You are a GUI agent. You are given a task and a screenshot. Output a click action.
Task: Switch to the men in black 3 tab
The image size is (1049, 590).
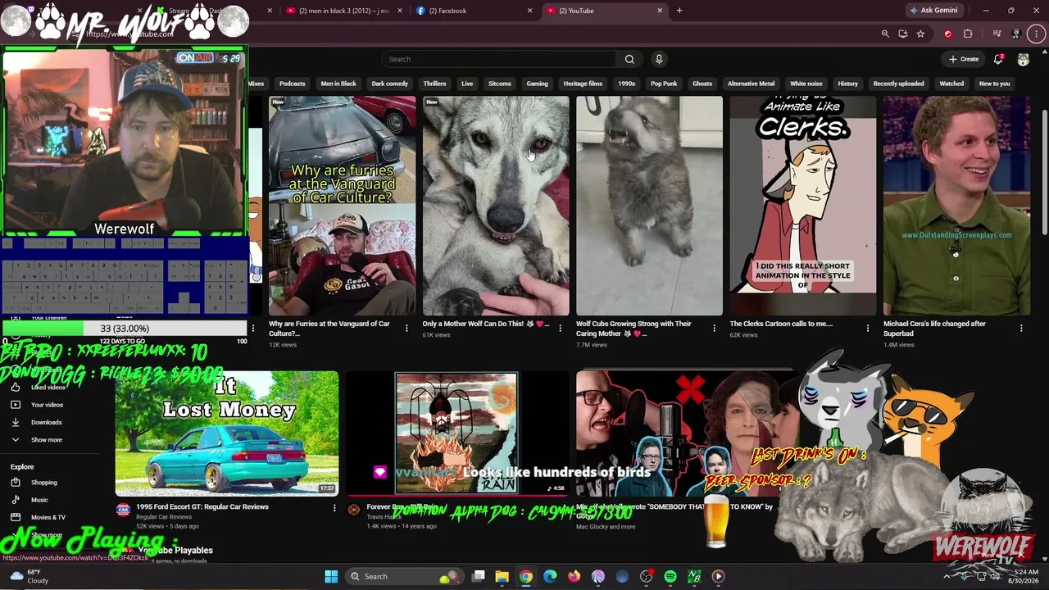(x=344, y=11)
